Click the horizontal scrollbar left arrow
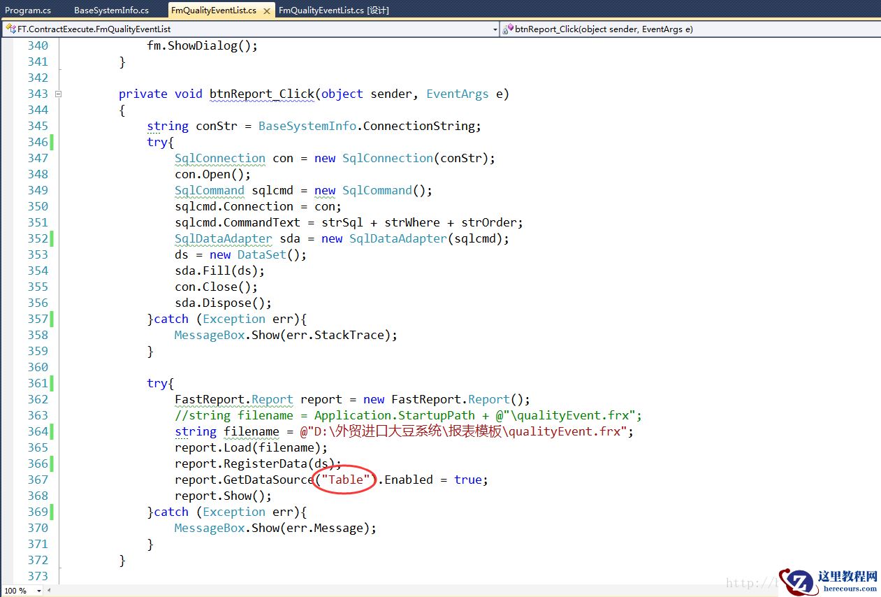Image resolution: width=881 pixels, height=597 pixels. coord(49,591)
